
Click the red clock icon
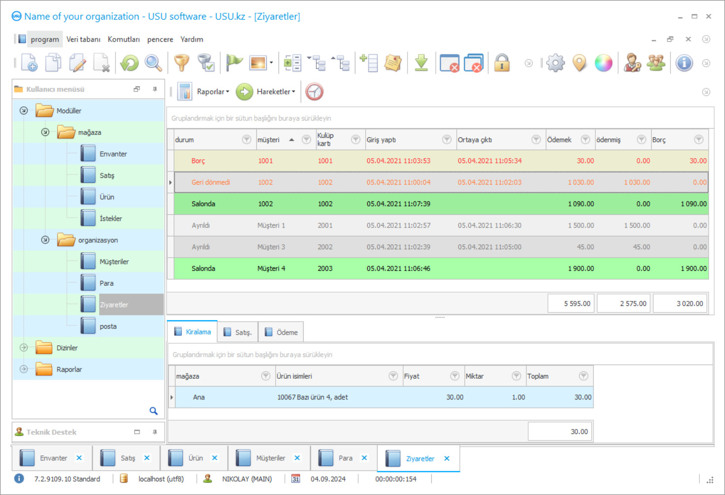pyautogui.click(x=314, y=92)
